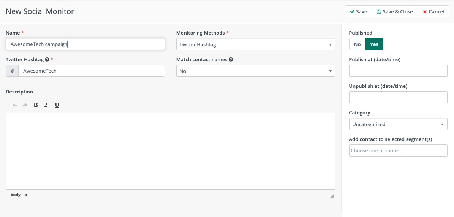Expand the Match contact names dropdown
The height and width of the screenshot is (217, 454).
(x=255, y=71)
